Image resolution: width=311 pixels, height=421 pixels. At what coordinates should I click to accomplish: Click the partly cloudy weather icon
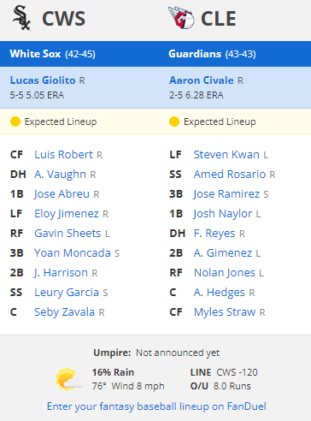click(69, 379)
